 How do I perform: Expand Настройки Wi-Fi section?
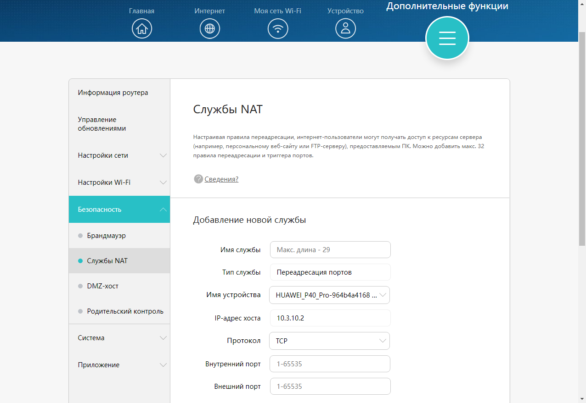coord(119,182)
